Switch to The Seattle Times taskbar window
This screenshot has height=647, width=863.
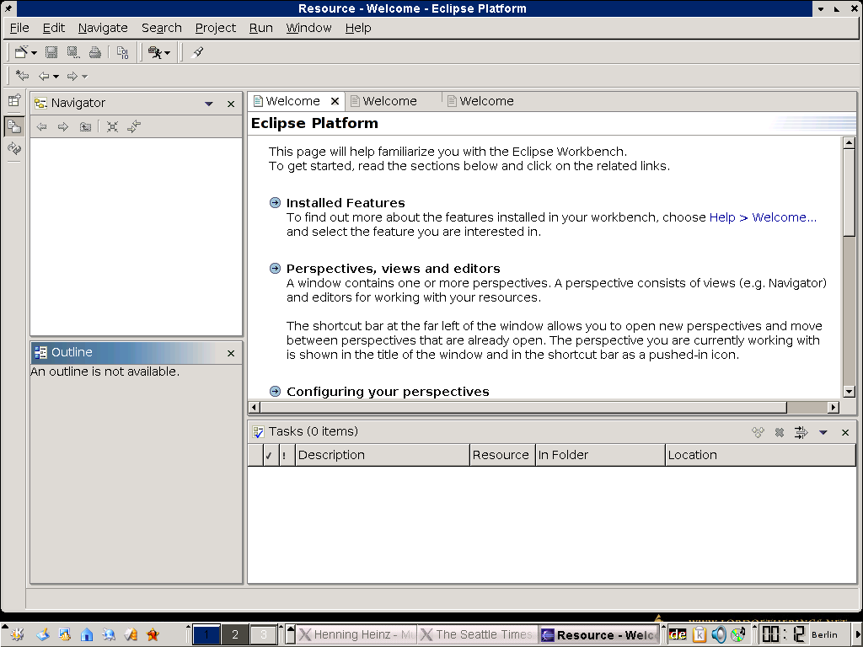478,635
